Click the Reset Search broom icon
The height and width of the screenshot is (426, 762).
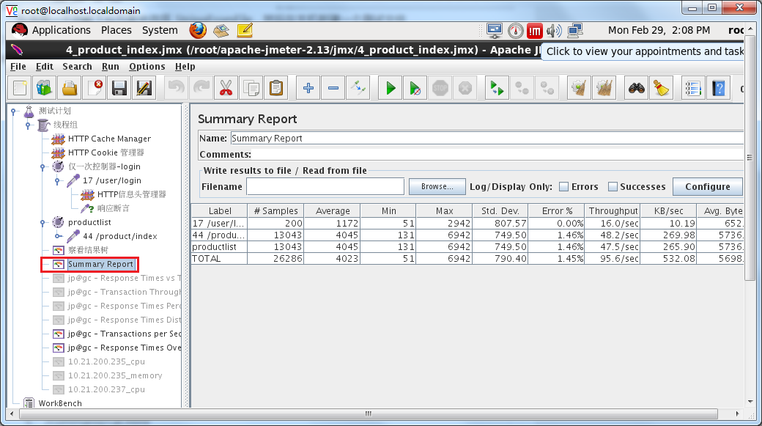(662, 88)
